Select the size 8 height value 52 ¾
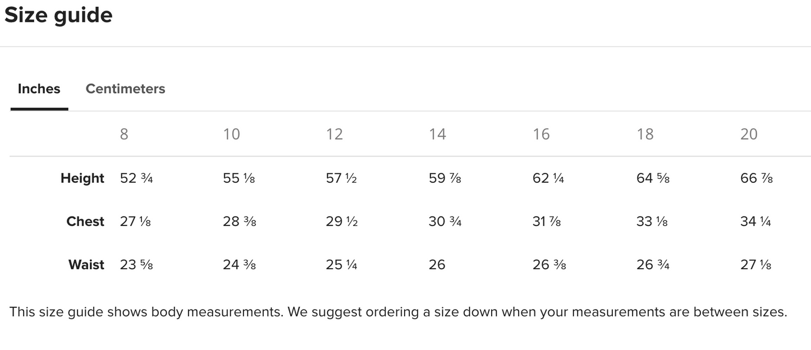The height and width of the screenshot is (350, 811). tap(136, 178)
